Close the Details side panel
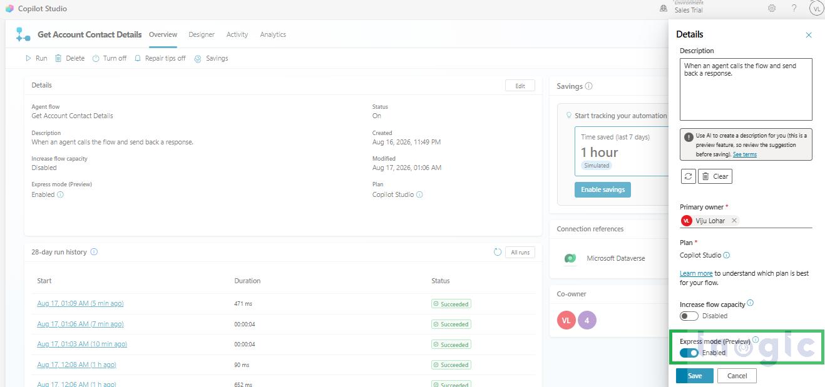Screen dimensions: 825x387 pos(809,35)
